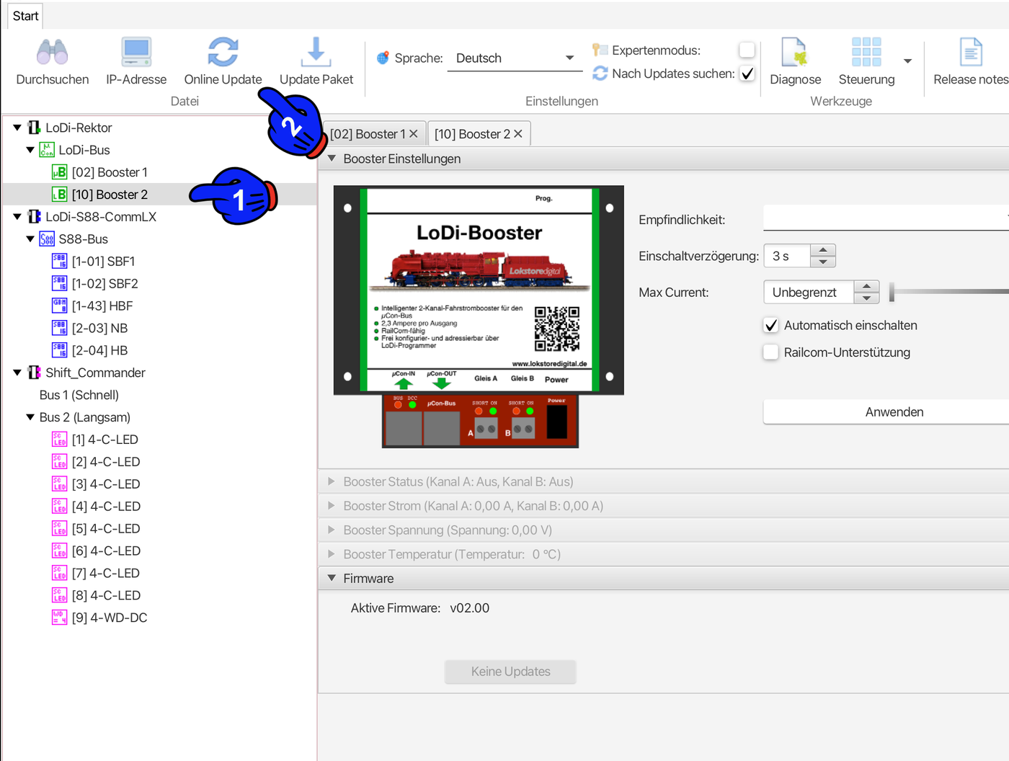Uncheck Automatisch einschalten
Screen dimensions: 1009x761
click(771, 326)
